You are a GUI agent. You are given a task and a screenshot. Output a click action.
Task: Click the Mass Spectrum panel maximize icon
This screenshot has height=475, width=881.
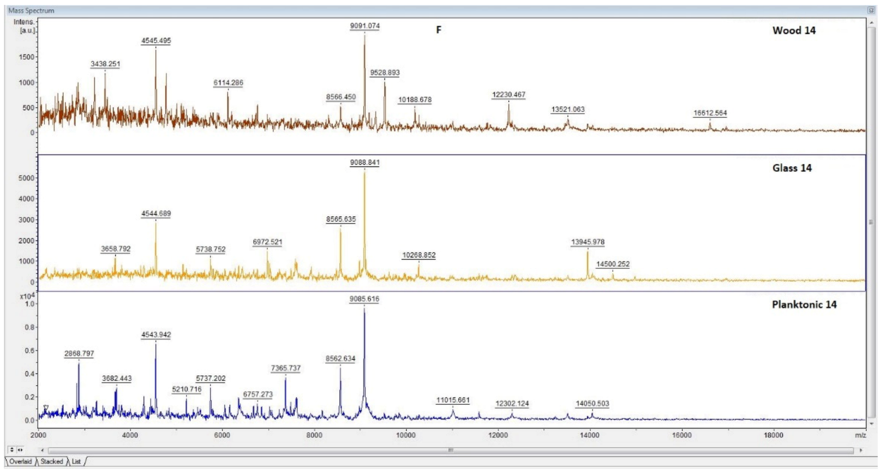pyautogui.click(x=871, y=10)
